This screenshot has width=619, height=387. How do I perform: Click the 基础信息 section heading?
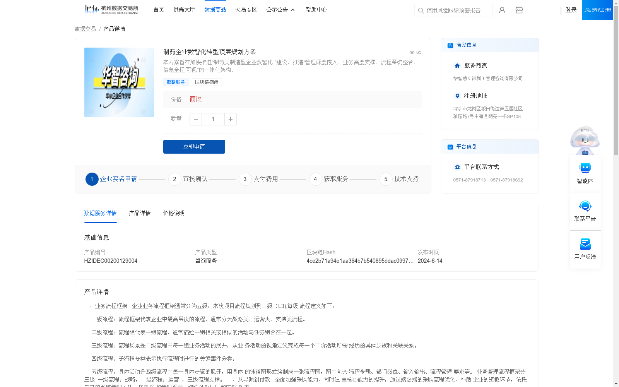point(96,238)
